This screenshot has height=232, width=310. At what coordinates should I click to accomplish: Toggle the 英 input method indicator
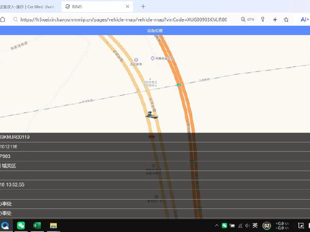pyautogui.click(x=255, y=225)
